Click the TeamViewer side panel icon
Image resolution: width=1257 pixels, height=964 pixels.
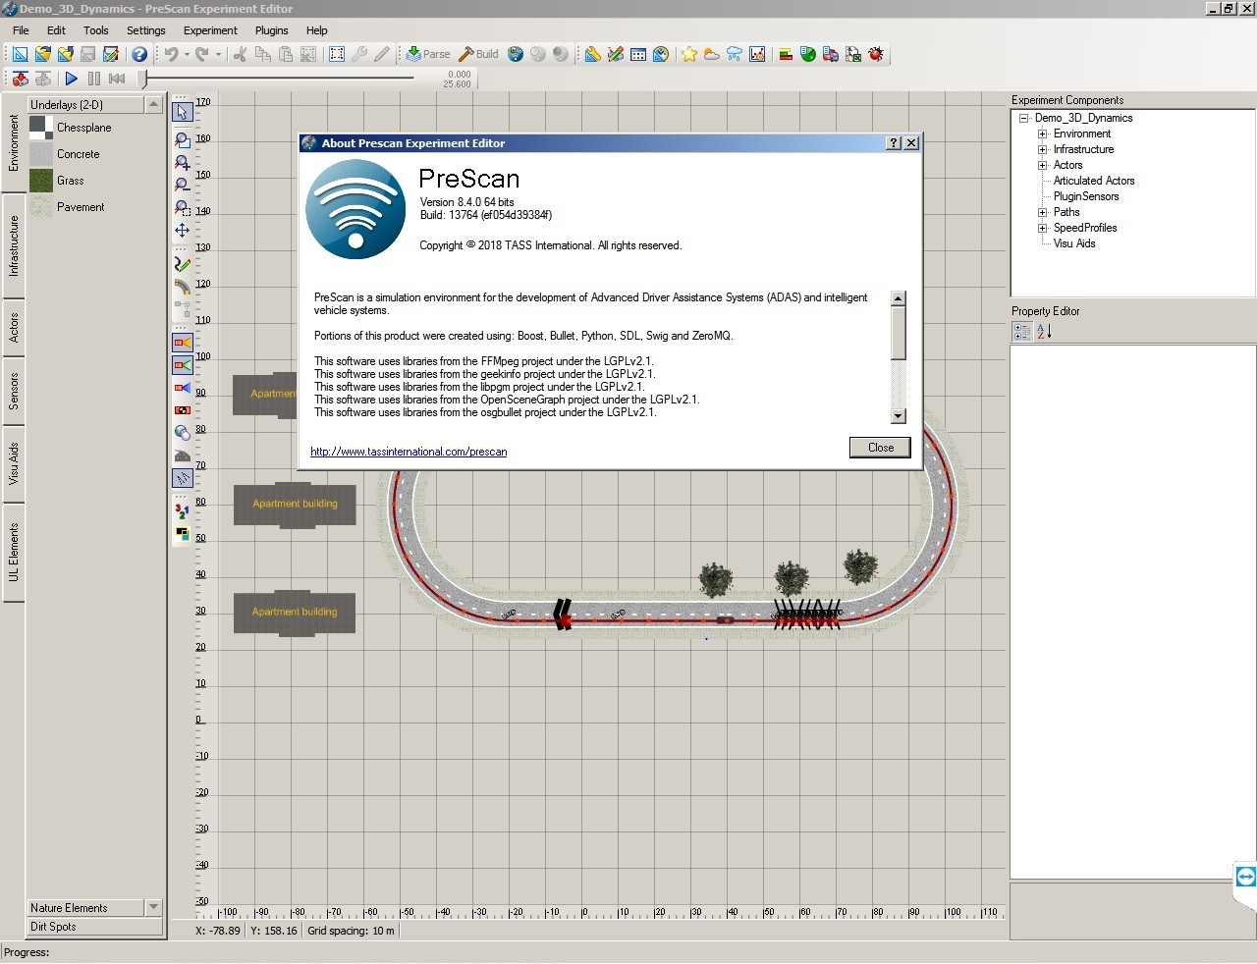point(1245,877)
